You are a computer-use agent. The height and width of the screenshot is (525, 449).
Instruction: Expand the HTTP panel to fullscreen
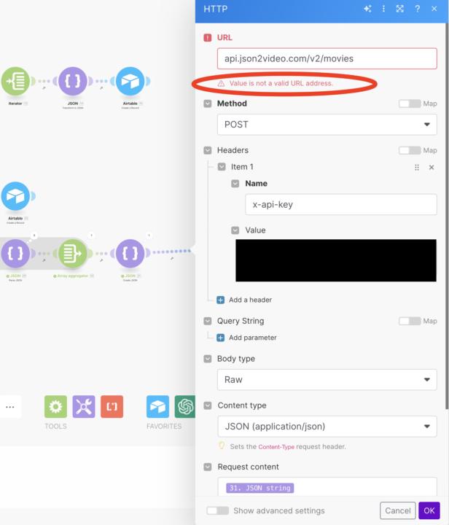pyautogui.click(x=400, y=9)
